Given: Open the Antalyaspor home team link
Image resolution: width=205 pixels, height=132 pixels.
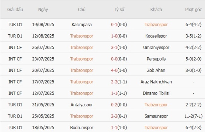Looking at the screenshot, I should [x=82, y=105].
